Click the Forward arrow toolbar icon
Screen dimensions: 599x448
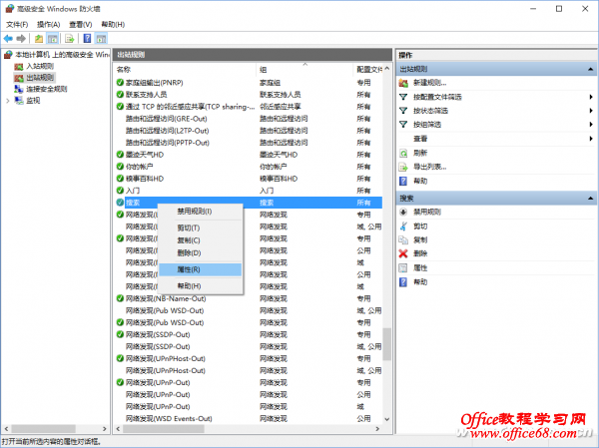21,39
